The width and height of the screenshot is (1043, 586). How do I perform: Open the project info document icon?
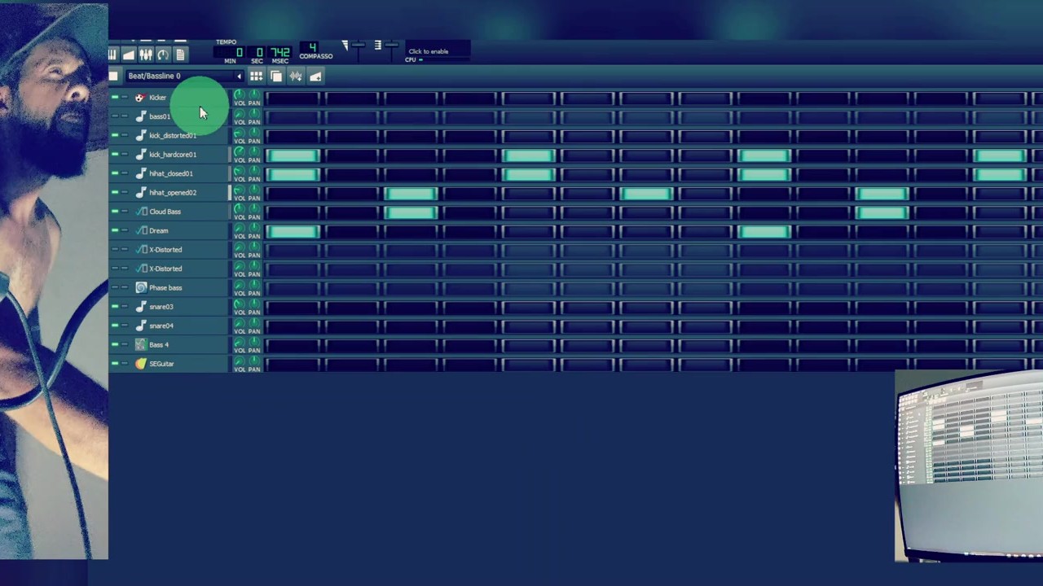tap(180, 55)
